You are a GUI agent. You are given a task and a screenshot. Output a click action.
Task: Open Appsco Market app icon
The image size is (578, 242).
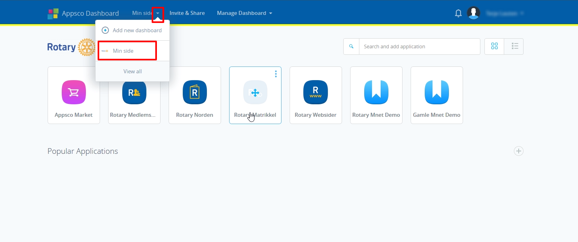click(x=74, y=92)
